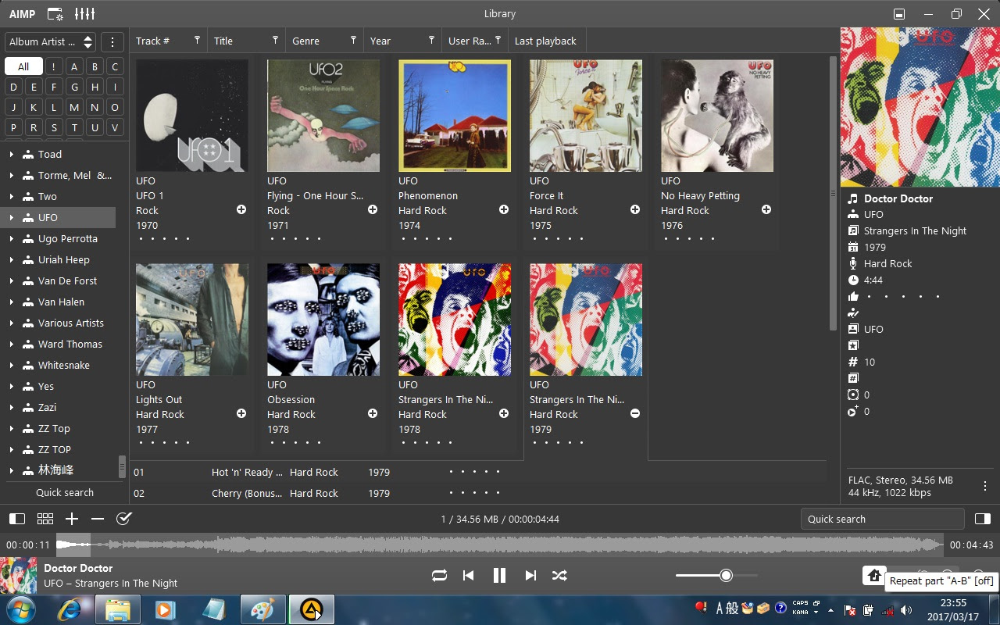Viewport: 1000px width, 625px height.
Task: Click the AIMP main menu logo
Action: coord(23,14)
